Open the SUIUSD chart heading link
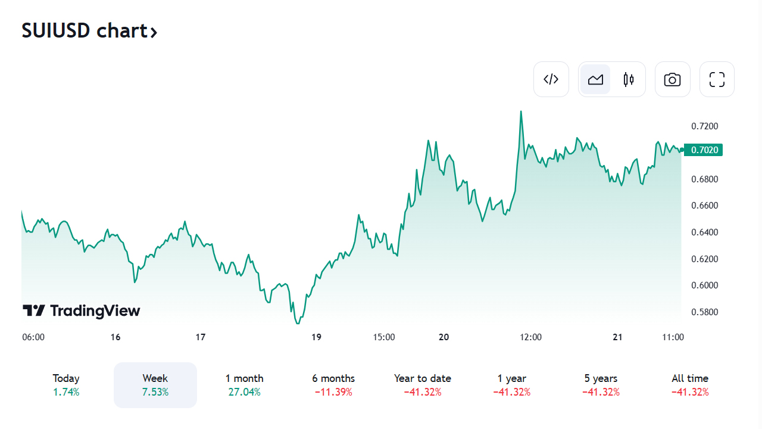 point(83,30)
